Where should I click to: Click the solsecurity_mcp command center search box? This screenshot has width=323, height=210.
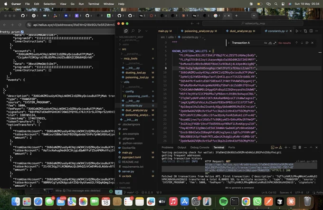pyautogui.click(x=253, y=23)
